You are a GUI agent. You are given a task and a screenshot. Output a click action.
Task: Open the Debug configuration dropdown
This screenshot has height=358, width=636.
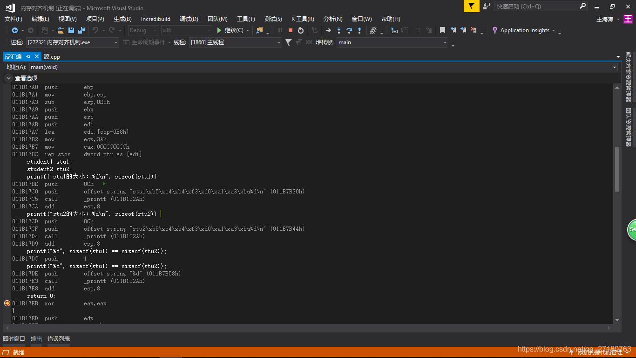143,30
